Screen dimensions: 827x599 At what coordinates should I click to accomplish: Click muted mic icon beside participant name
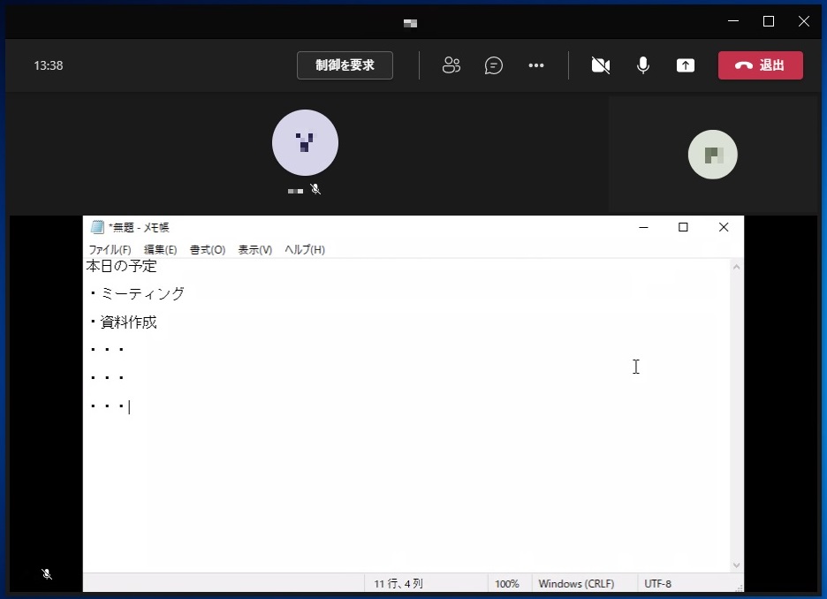click(x=315, y=189)
